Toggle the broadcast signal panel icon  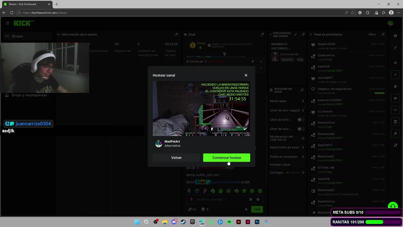point(395,110)
